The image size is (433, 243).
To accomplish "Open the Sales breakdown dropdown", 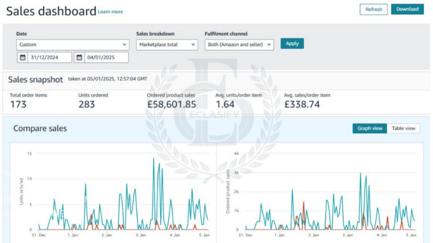I will 167,45.
